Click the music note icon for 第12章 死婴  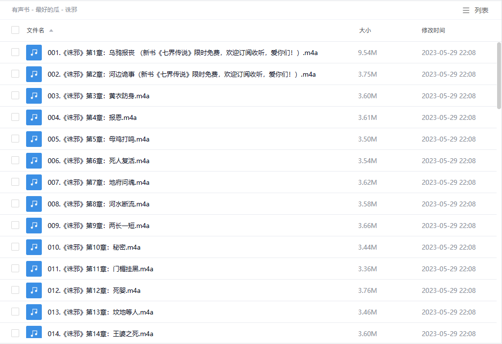[34, 290]
